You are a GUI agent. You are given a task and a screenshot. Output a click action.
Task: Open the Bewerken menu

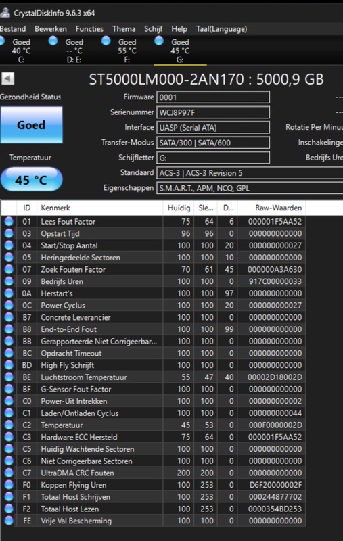click(51, 29)
